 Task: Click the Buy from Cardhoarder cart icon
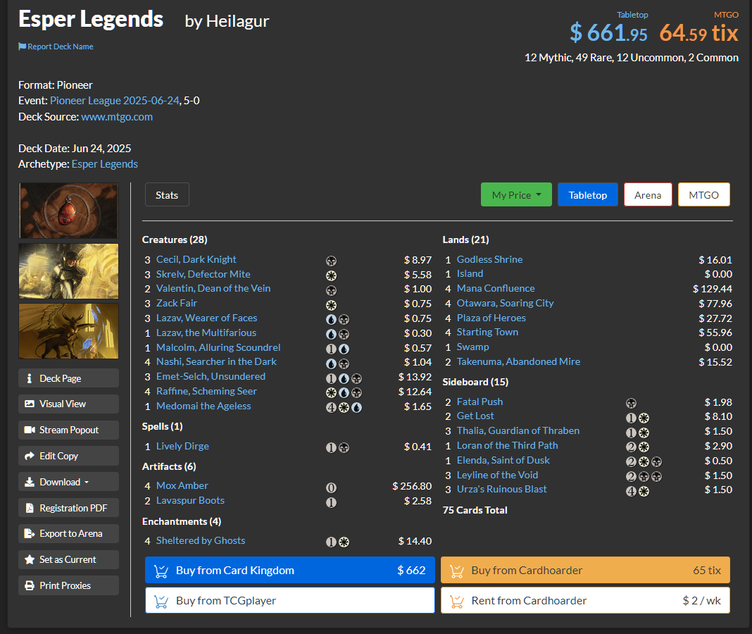point(456,571)
